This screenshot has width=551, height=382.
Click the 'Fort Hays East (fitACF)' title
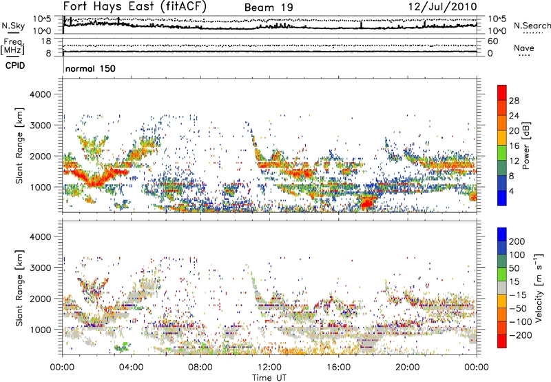click(x=134, y=7)
